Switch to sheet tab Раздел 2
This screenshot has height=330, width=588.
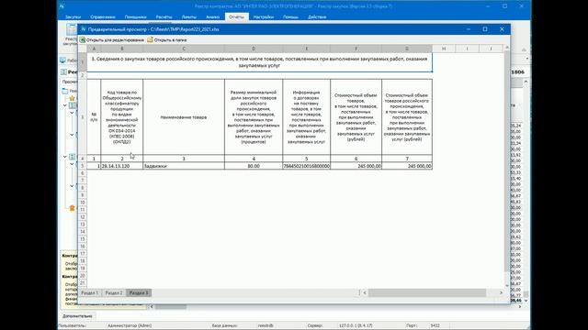[x=114, y=293]
